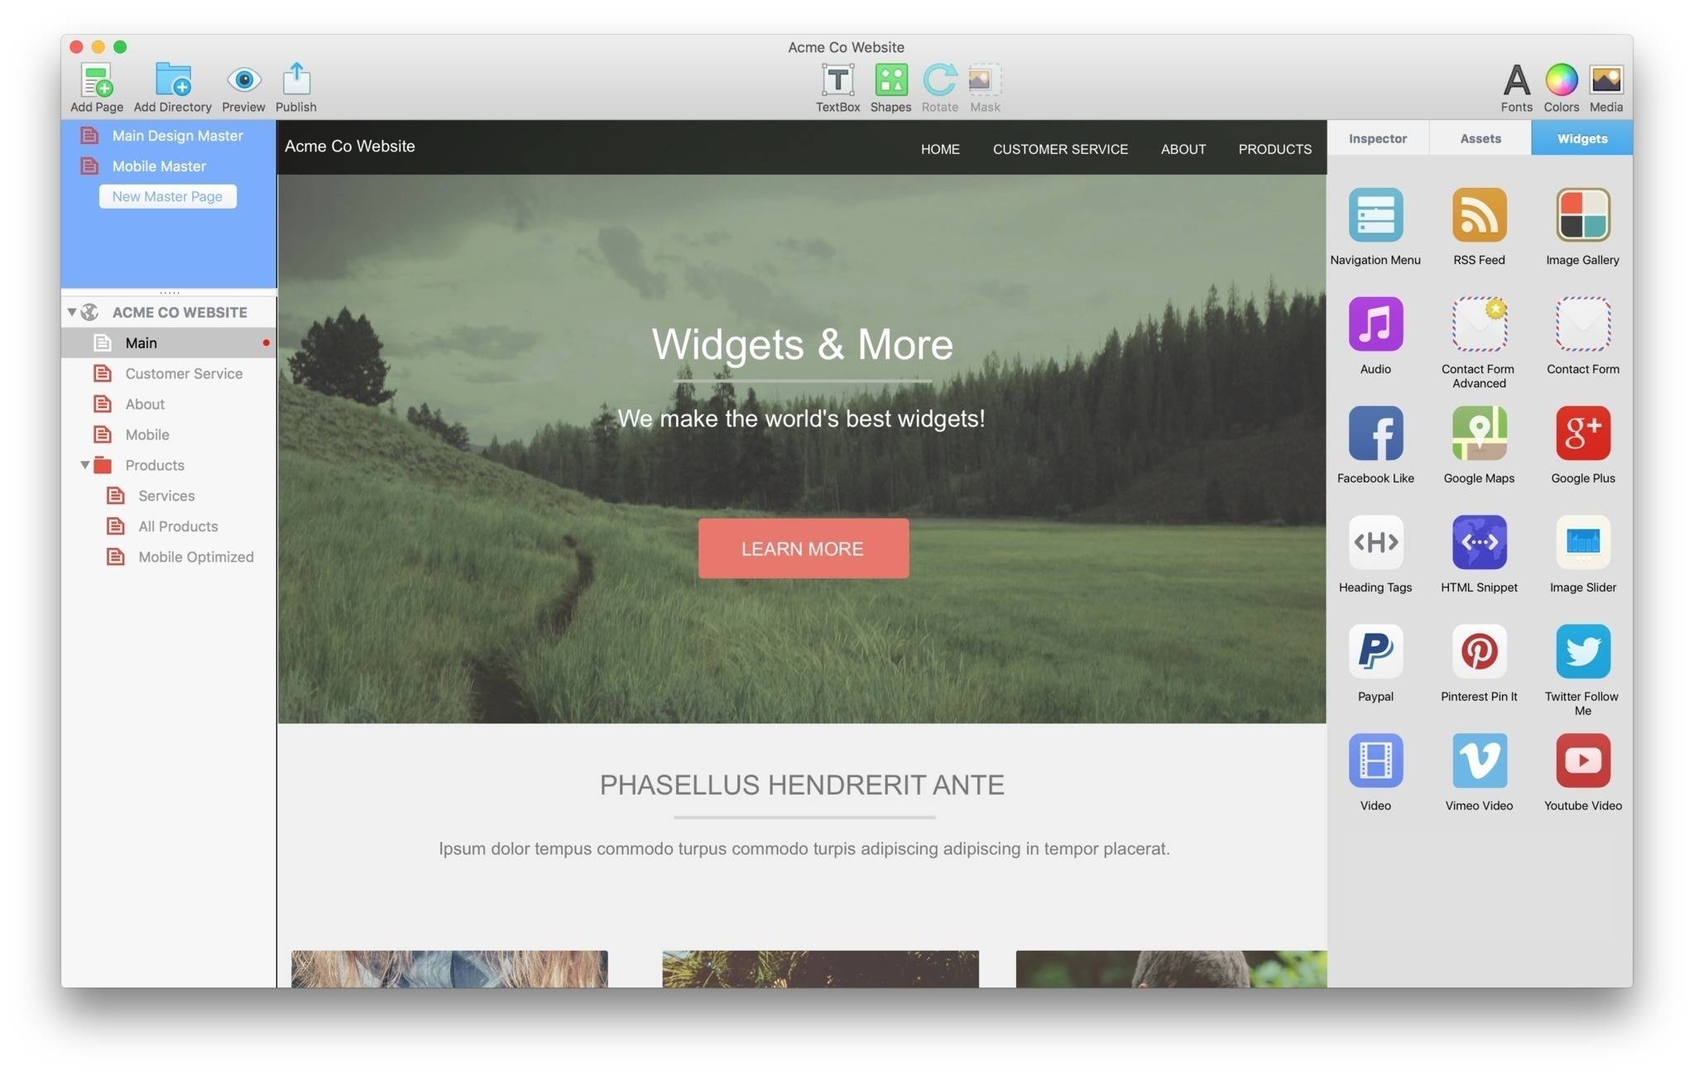The height and width of the screenshot is (1075, 1694).
Task: Switch to the Assets tab
Action: click(1479, 138)
